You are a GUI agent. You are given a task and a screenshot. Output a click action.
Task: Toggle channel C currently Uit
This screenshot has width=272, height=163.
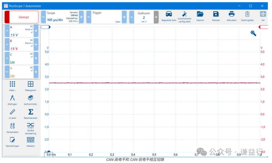pos(21,58)
